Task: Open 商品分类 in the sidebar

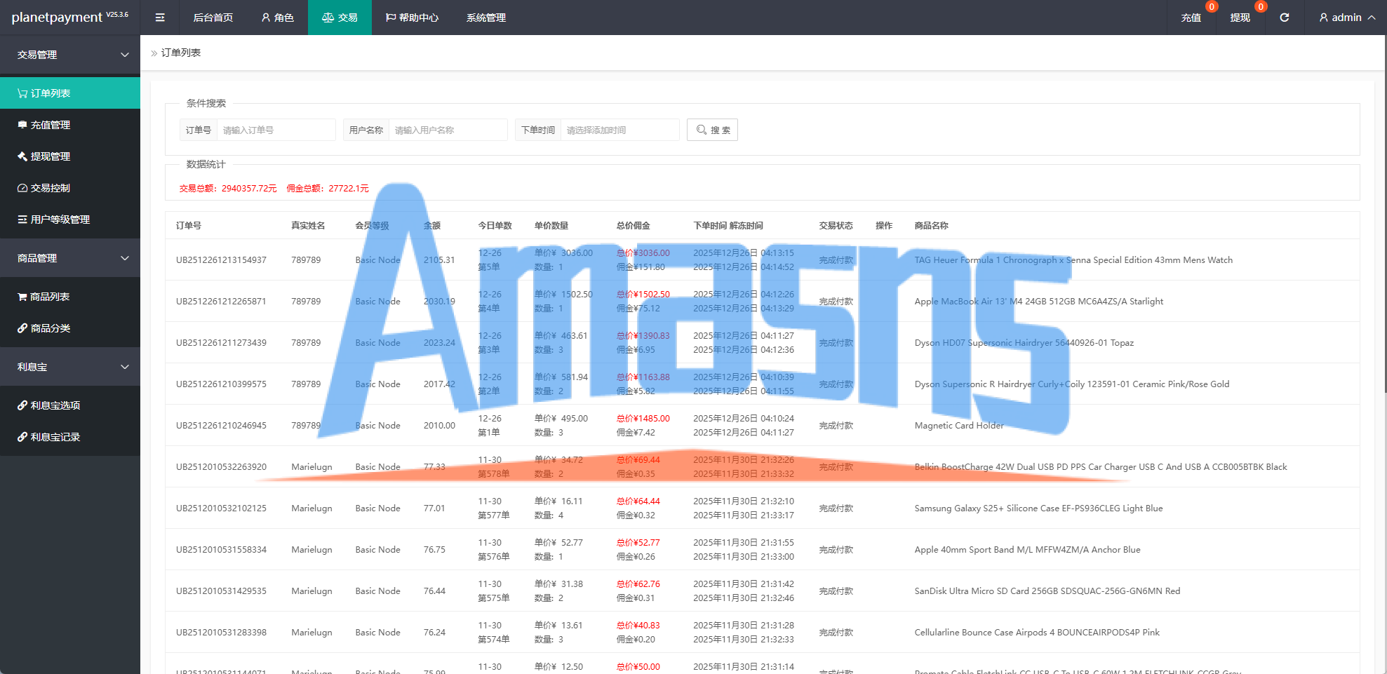Action: point(70,328)
